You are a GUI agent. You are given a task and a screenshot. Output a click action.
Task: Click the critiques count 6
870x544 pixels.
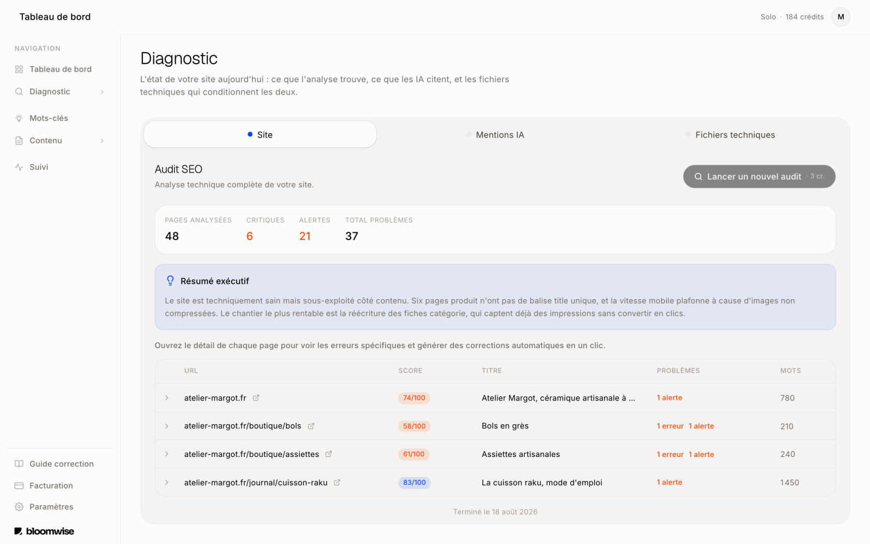pos(250,236)
